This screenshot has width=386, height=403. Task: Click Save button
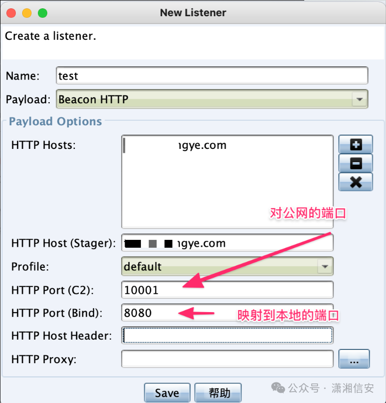pyautogui.click(x=167, y=393)
